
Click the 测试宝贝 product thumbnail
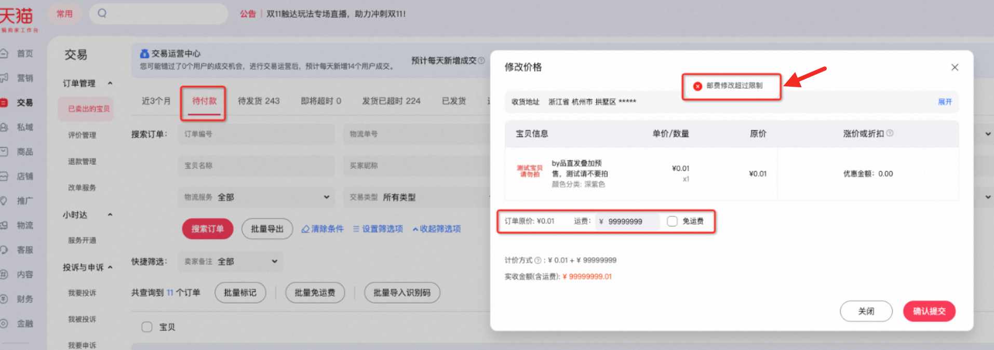click(x=529, y=171)
